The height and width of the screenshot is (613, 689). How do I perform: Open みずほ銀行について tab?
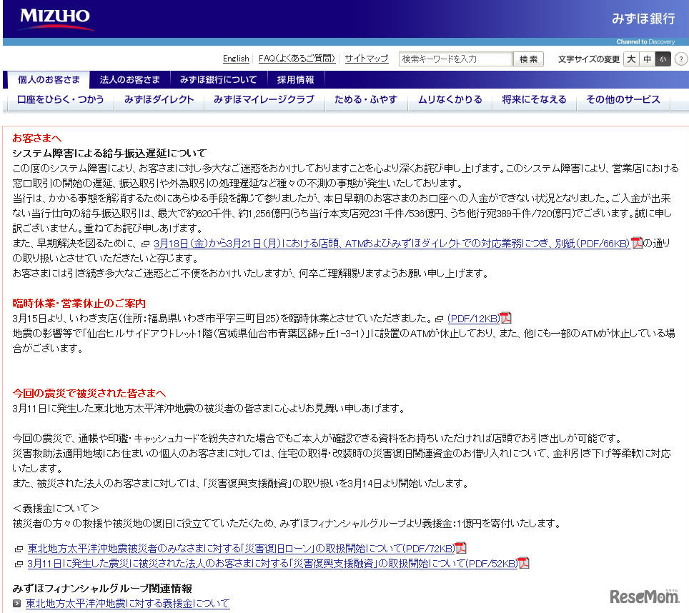point(219,79)
